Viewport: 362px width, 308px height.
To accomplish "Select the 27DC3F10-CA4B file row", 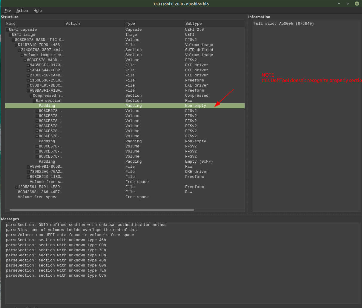I will [125, 75].
